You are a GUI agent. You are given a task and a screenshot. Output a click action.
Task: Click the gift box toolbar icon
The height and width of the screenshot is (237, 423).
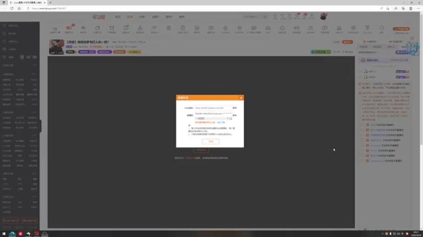pyautogui.click(x=169, y=28)
